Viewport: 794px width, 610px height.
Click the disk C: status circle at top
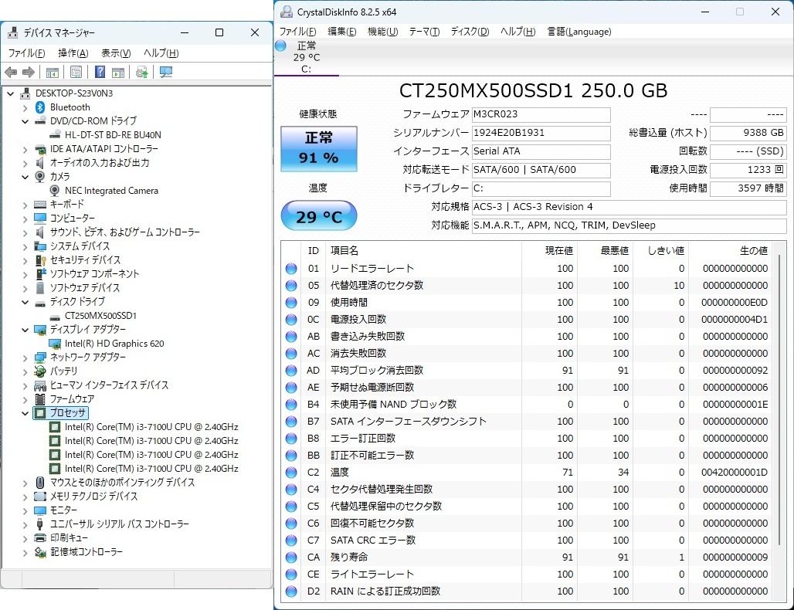coord(280,46)
